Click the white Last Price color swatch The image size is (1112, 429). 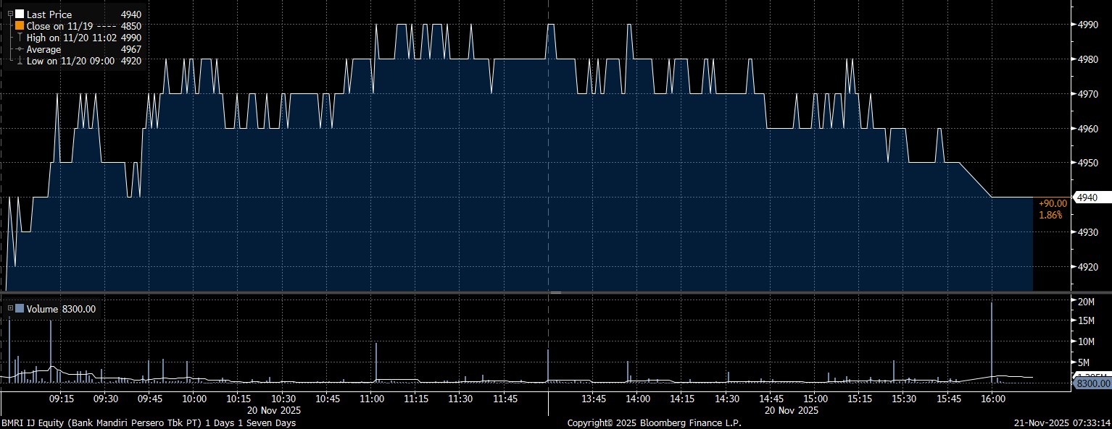click(20, 14)
